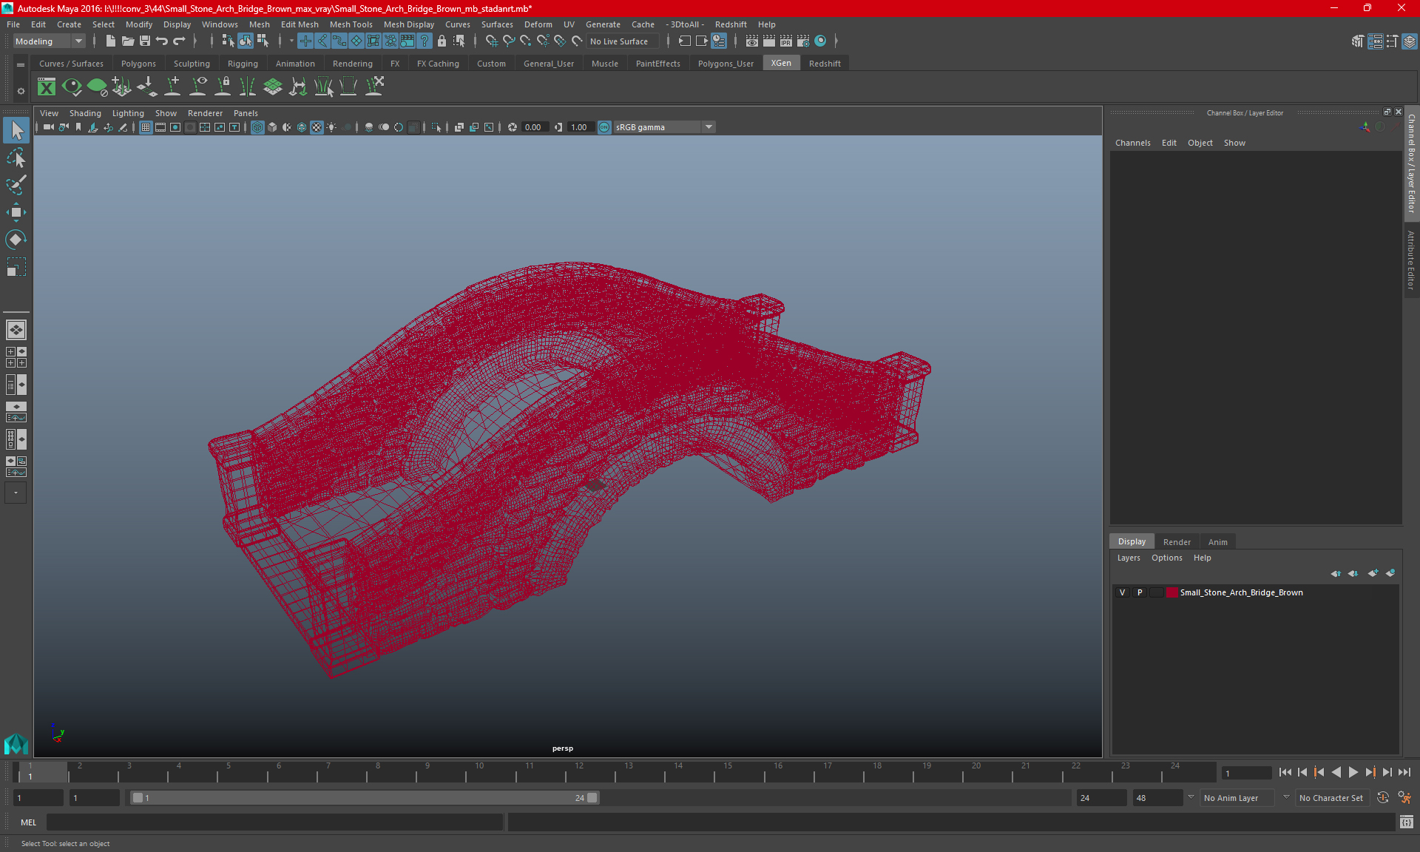The width and height of the screenshot is (1420, 852).
Task: Activate the Paint Selection tool
Action: pyautogui.click(x=16, y=184)
